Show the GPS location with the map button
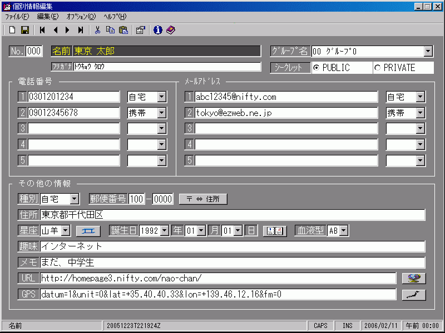The height and width of the screenshot is (333, 445). point(414,295)
